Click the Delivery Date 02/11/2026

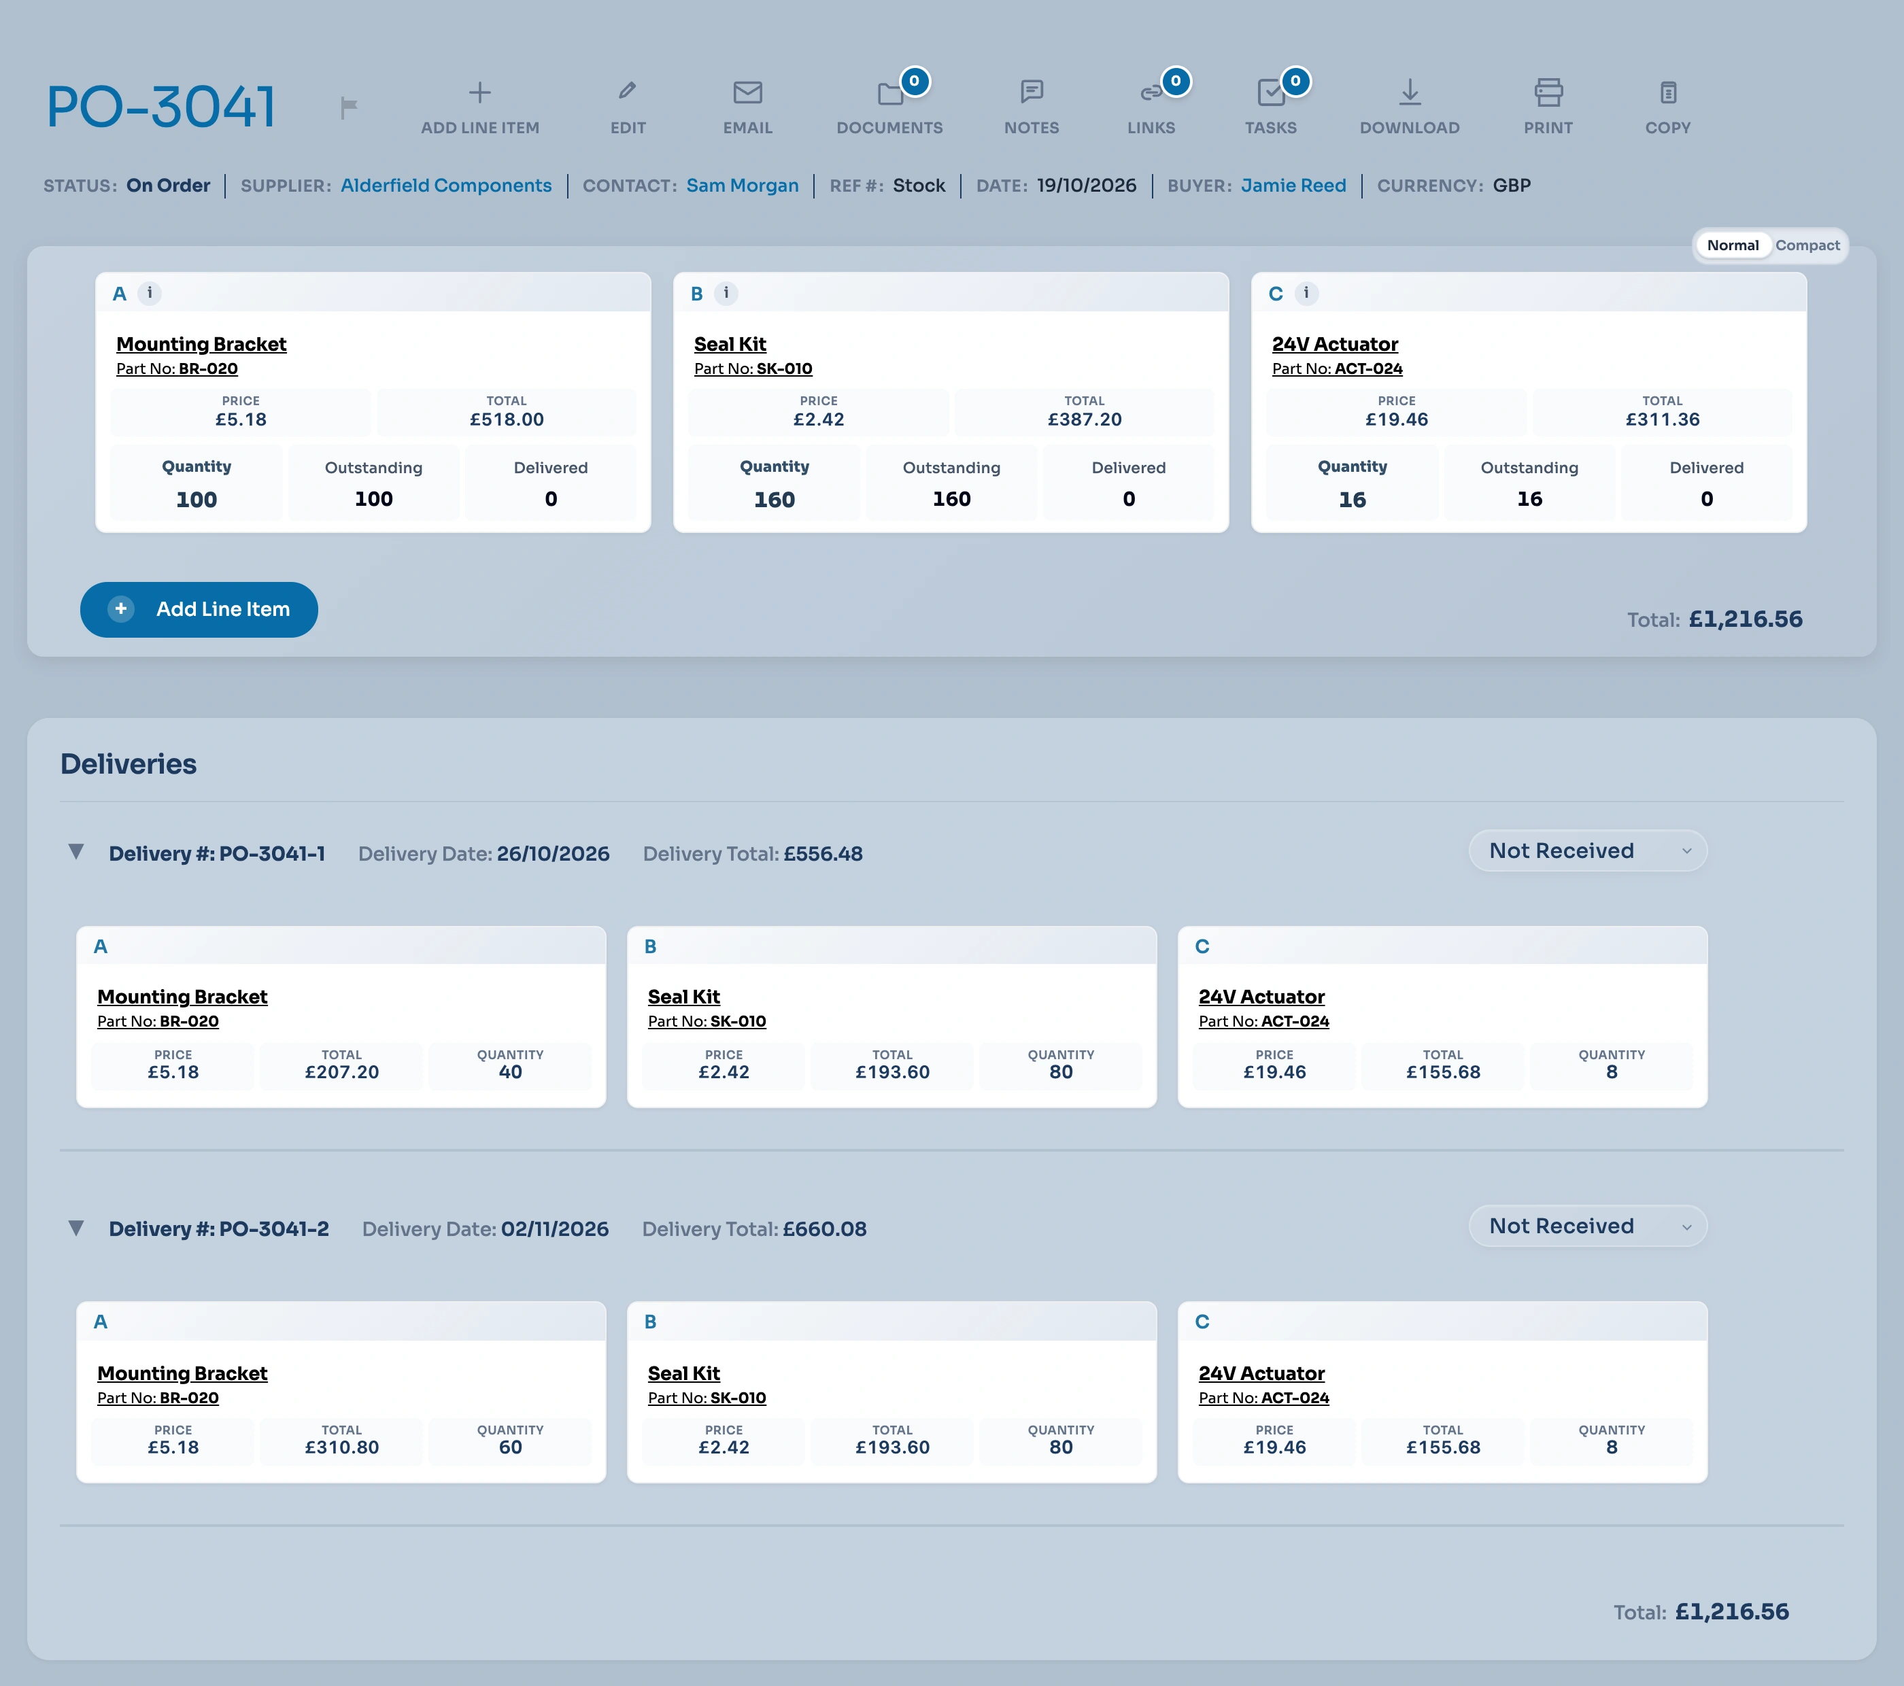coord(486,1230)
